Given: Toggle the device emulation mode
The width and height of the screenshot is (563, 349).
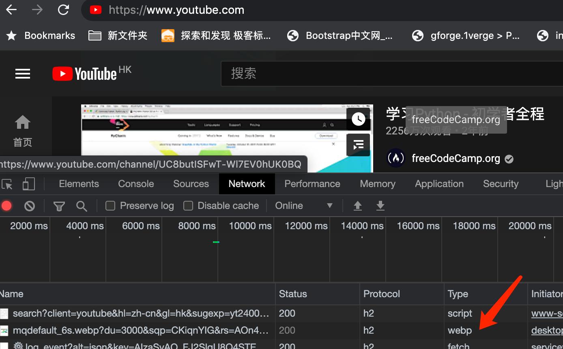Looking at the screenshot, I should (x=28, y=183).
